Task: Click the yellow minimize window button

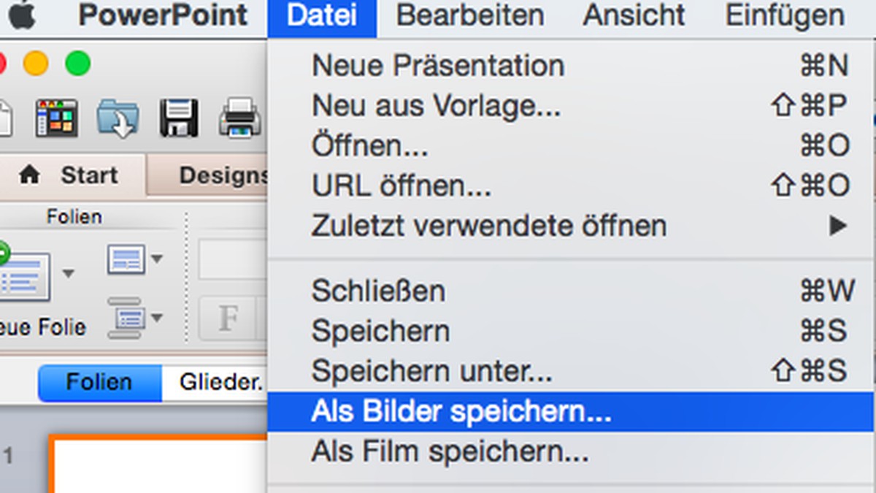Action: coord(36,64)
